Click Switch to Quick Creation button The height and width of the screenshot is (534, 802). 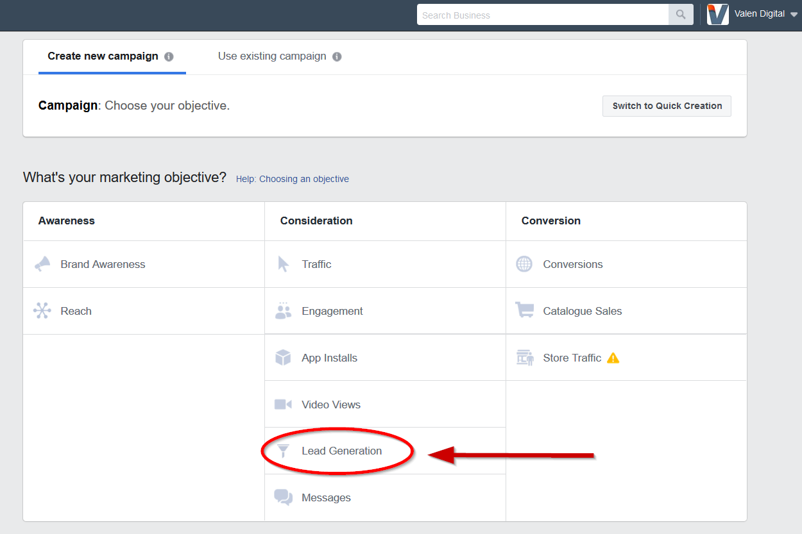pyautogui.click(x=667, y=106)
